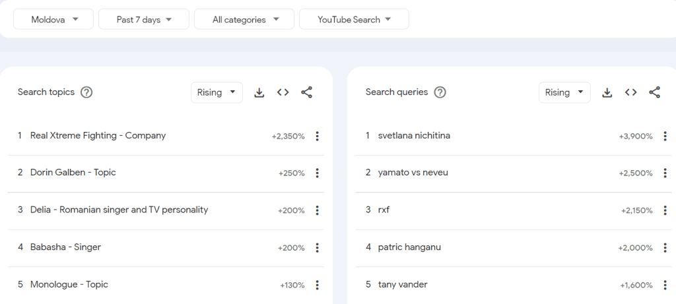Open yamato vs neveu search query

click(413, 173)
